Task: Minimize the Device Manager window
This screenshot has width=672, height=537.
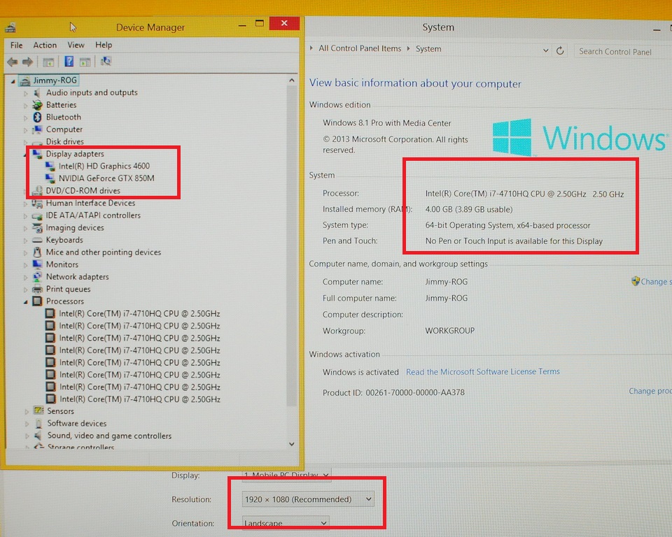Action: click(242, 25)
